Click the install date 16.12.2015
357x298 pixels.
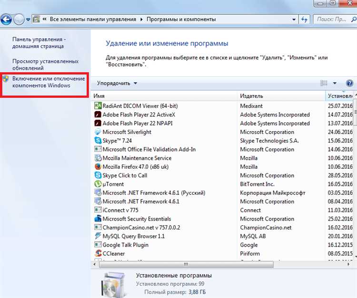tap(340, 245)
